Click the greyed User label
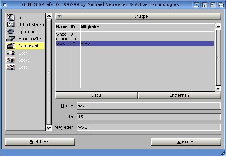 coord(23,53)
